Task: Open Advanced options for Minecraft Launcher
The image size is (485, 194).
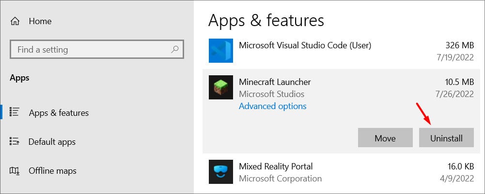Action: (273, 106)
